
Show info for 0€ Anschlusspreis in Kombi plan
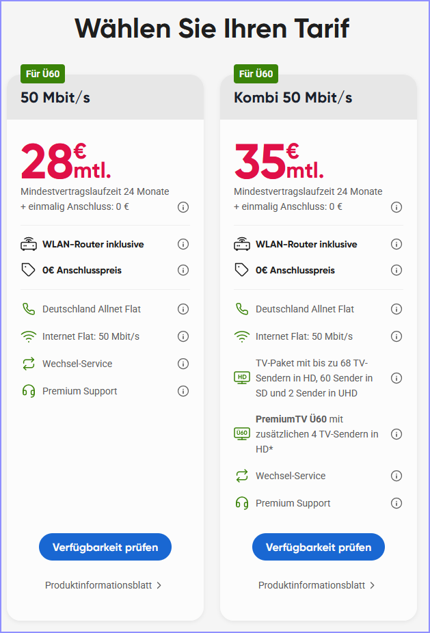(x=397, y=270)
